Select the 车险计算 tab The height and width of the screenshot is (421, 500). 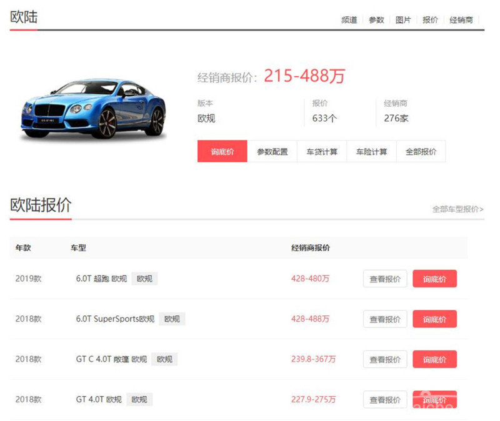[372, 152]
